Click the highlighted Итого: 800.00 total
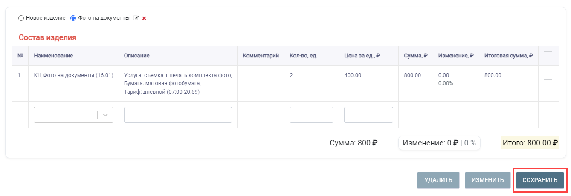Image resolution: width=571 pixels, height=196 pixels. (530, 143)
